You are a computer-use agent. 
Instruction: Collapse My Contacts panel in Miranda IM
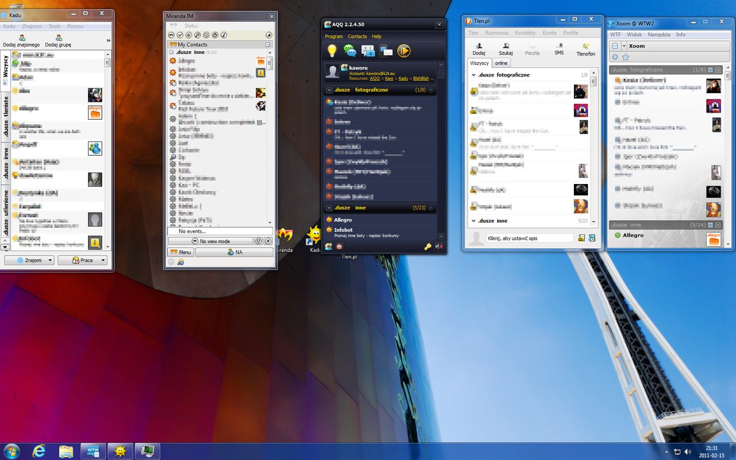tap(267, 44)
